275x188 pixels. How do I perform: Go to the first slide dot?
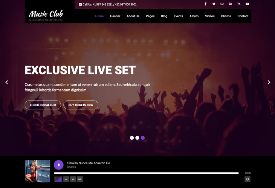pyautogui.click(x=132, y=138)
